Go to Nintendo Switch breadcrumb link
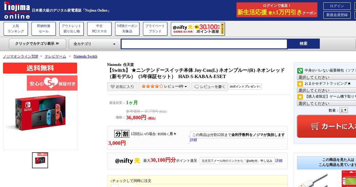This screenshot has height=187, width=356. coord(85,56)
